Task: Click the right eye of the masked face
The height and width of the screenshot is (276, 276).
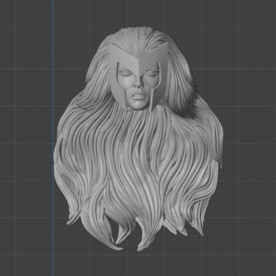Action: click(151, 72)
